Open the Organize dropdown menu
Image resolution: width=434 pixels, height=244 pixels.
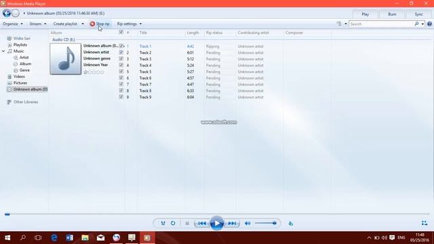tap(13, 24)
